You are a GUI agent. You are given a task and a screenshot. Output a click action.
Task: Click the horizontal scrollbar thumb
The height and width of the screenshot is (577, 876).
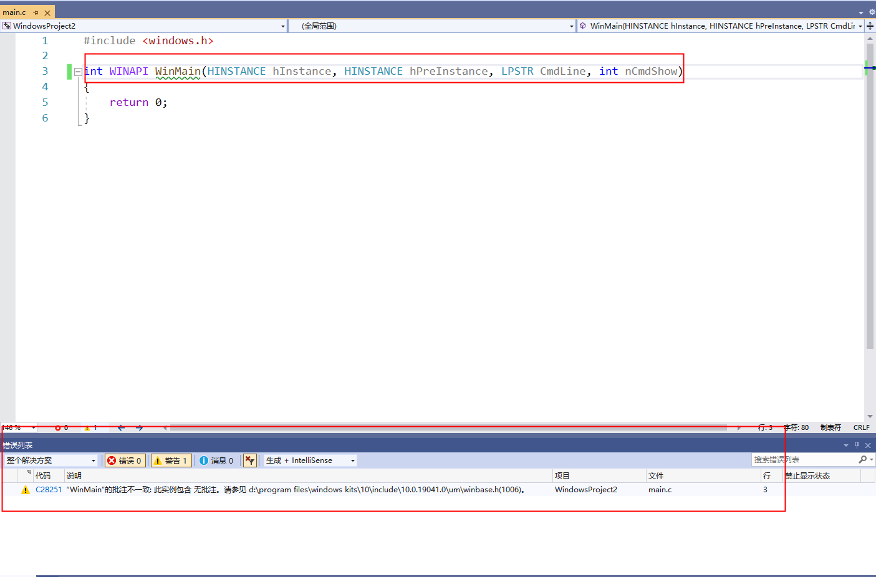pyautogui.click(x=448, y=427)
